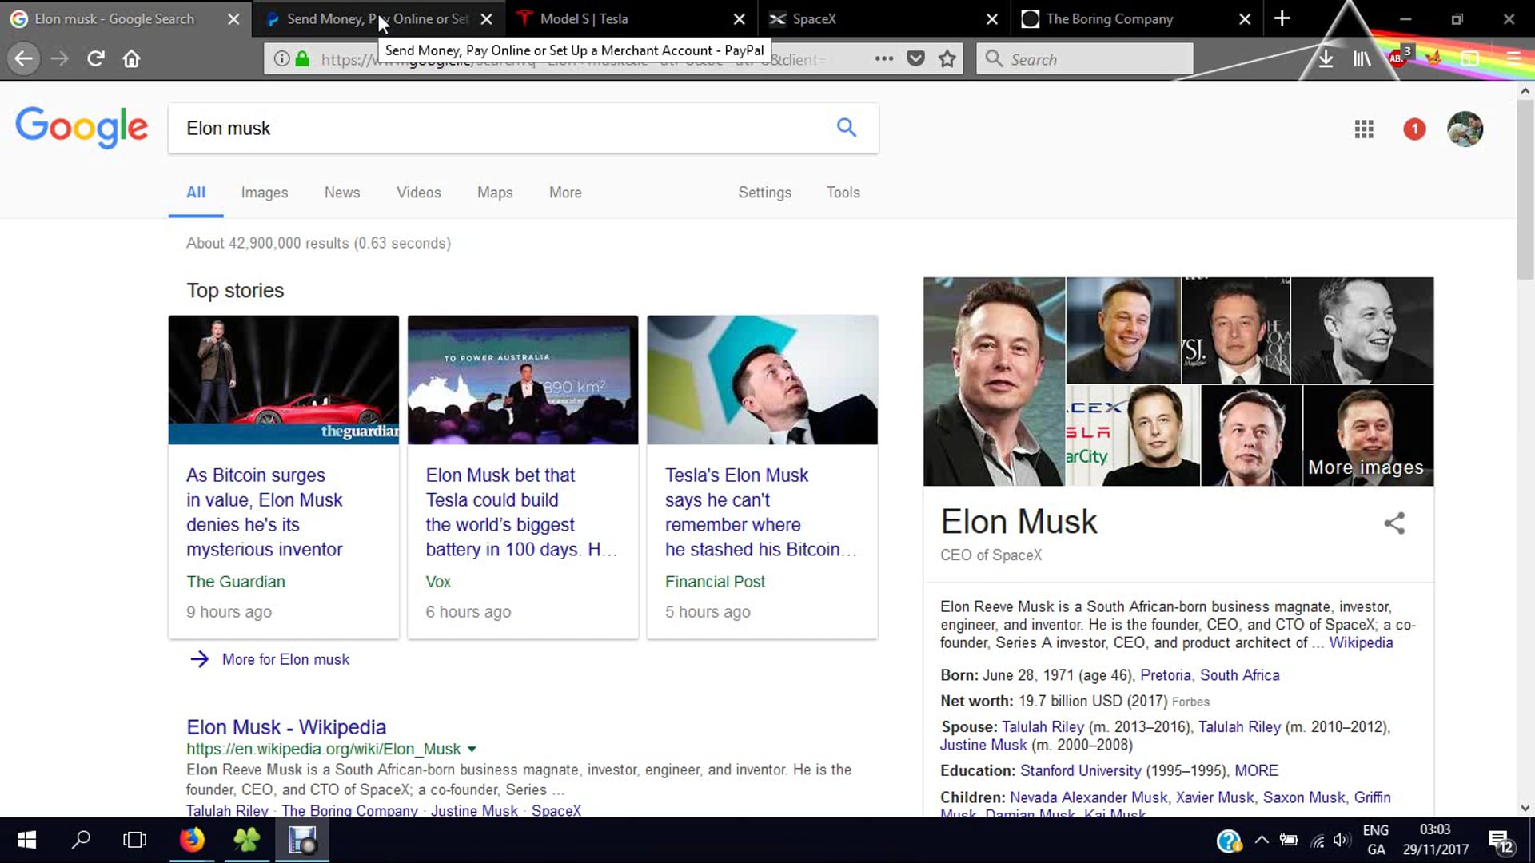The height and width of the screenshot is (863, 1535).
Task: Click the Google logo
Action: pos(82,128)
